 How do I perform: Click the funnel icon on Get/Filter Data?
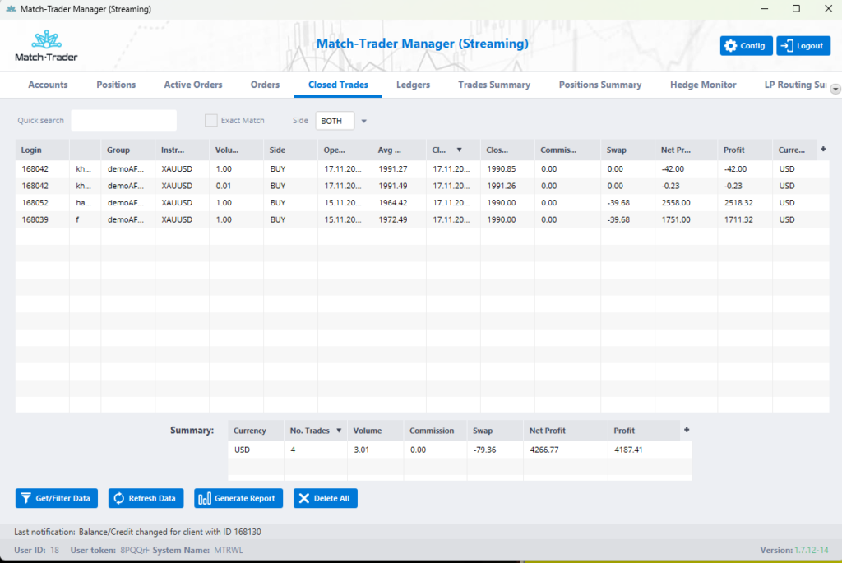click(x=25, y=498)
